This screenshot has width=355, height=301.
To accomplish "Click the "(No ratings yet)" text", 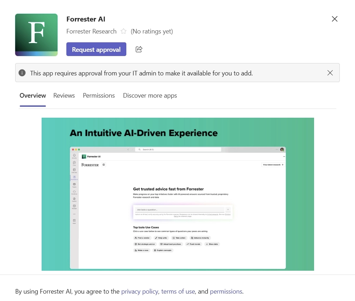I will [152, 31].
